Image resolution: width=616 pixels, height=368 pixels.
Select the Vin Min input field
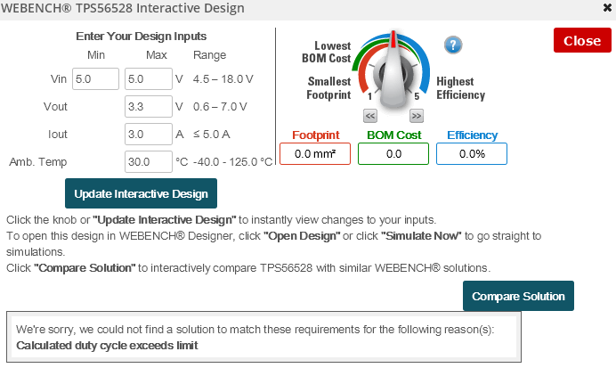pyautogui.click(x=95, y=79)
